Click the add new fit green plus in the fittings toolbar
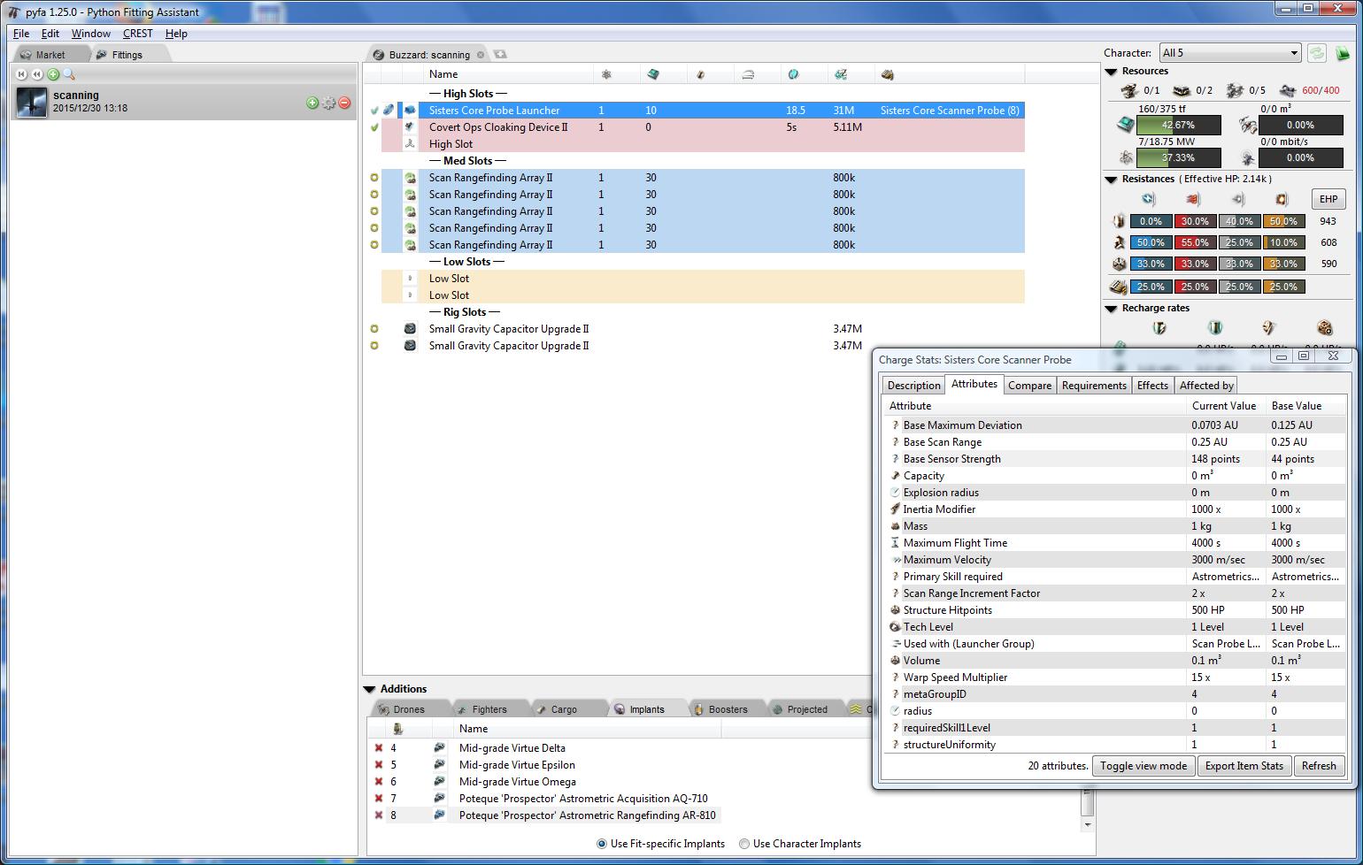 pos(53,74)
